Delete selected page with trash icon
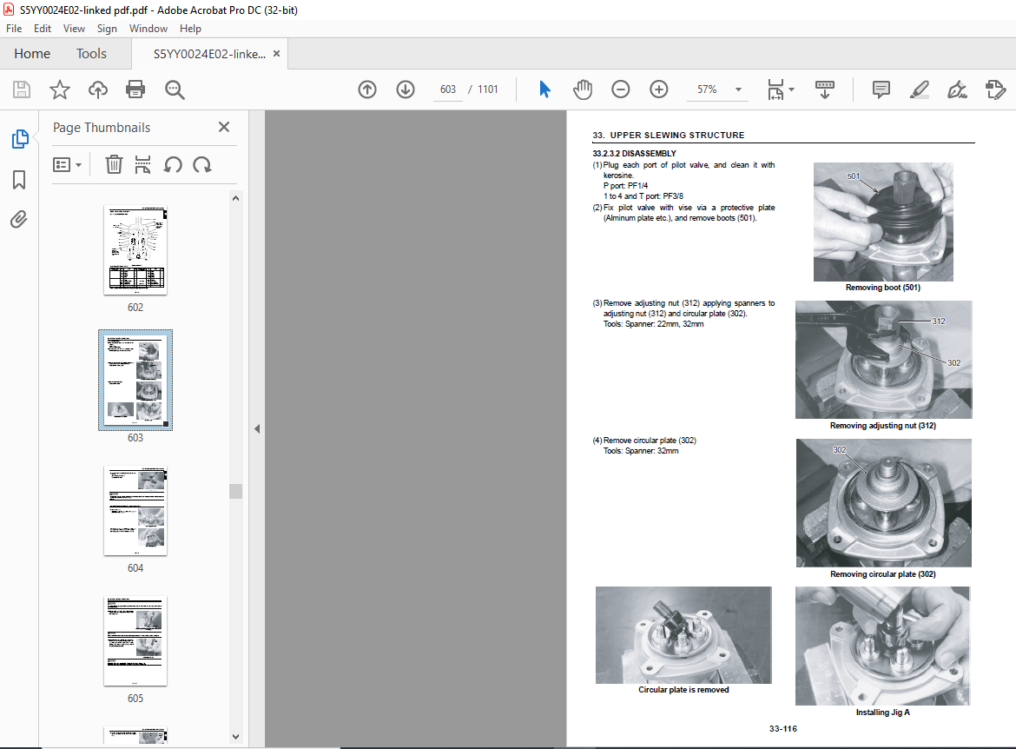1016x749 pixels. point(114,165)
